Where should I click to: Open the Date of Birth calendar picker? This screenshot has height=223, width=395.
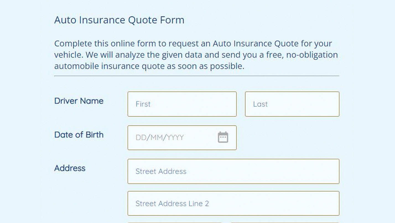223,137
